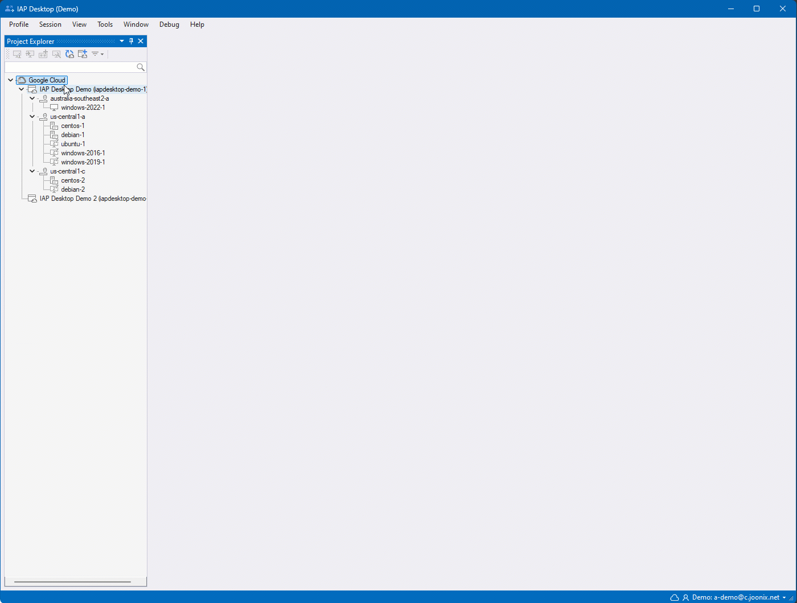Maximize the IAP Desktop window

(757, 9)
